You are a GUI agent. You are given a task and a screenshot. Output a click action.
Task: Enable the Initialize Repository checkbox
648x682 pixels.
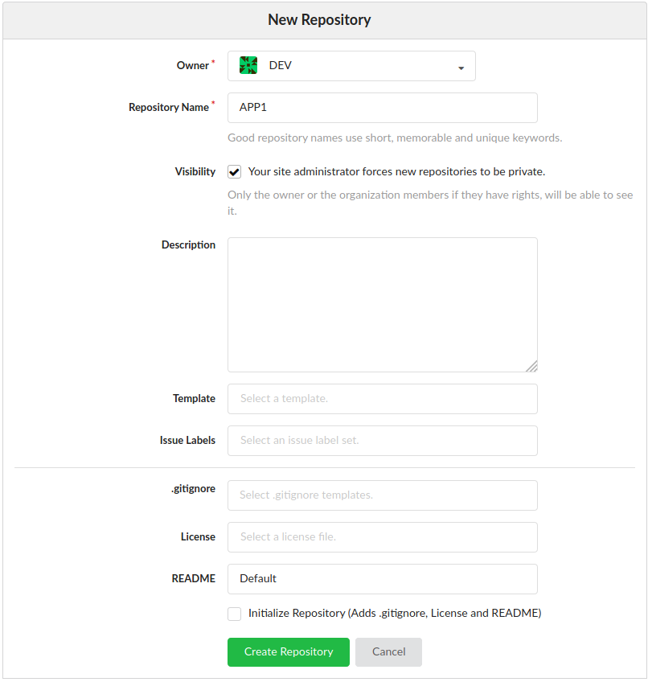[x=235, y=614]
